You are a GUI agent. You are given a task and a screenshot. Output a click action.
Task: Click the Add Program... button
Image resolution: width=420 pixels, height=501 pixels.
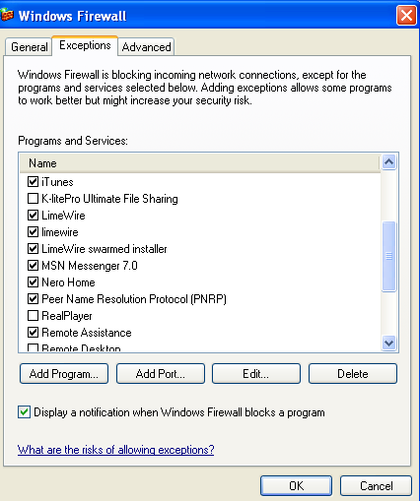[x=64, y=373]
